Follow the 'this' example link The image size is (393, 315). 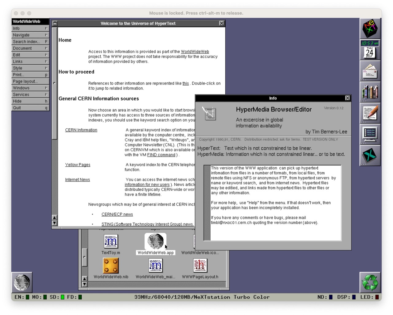pyautogui.click(x=185, y=83)
